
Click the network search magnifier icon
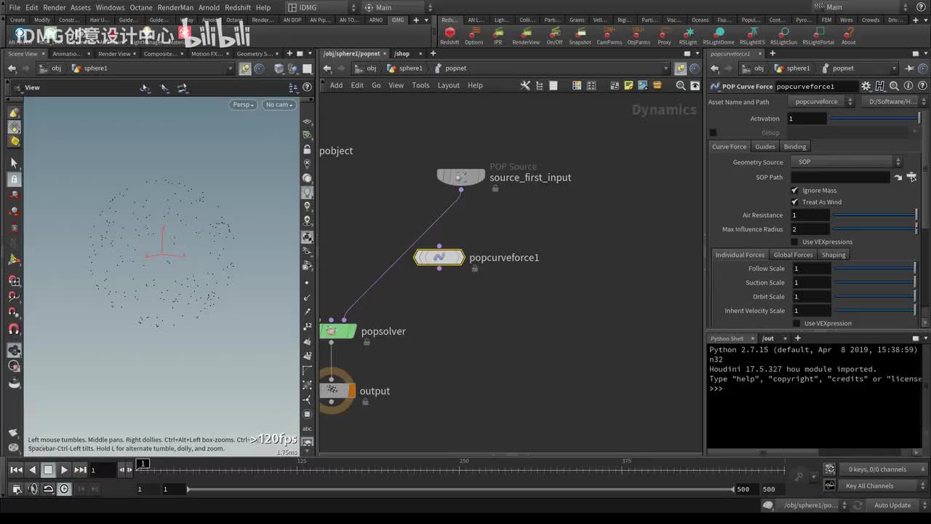tap(681, 85)
